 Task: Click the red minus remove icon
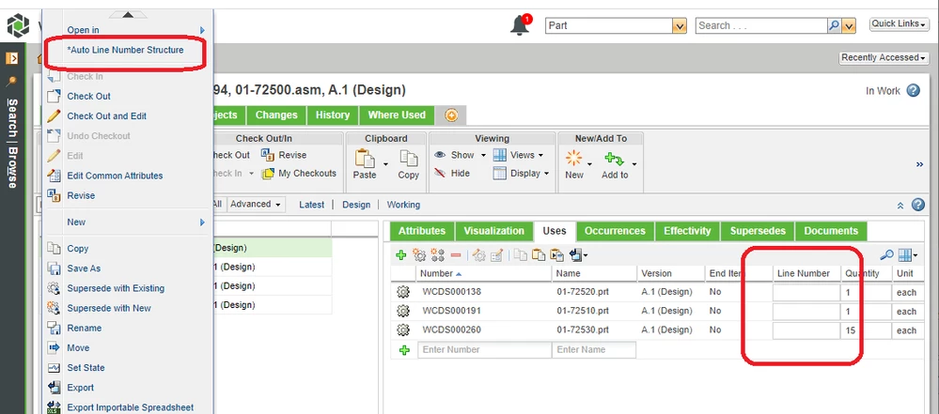(456, 255)
